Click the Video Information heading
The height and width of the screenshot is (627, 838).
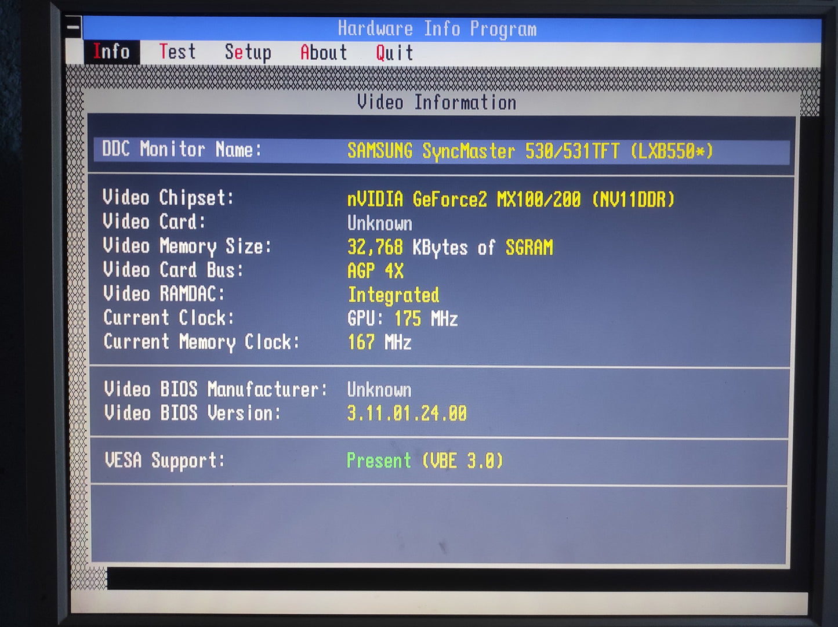click(437, 103)
